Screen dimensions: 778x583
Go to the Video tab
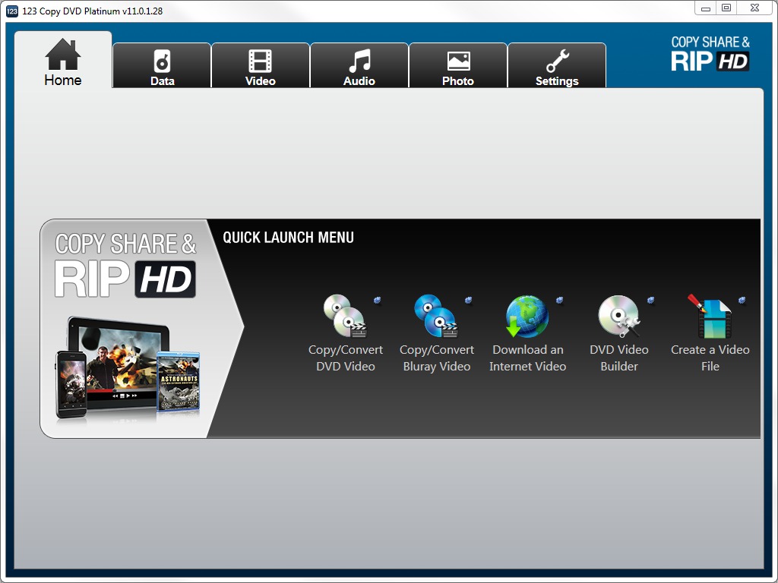[x=261, y=65]
